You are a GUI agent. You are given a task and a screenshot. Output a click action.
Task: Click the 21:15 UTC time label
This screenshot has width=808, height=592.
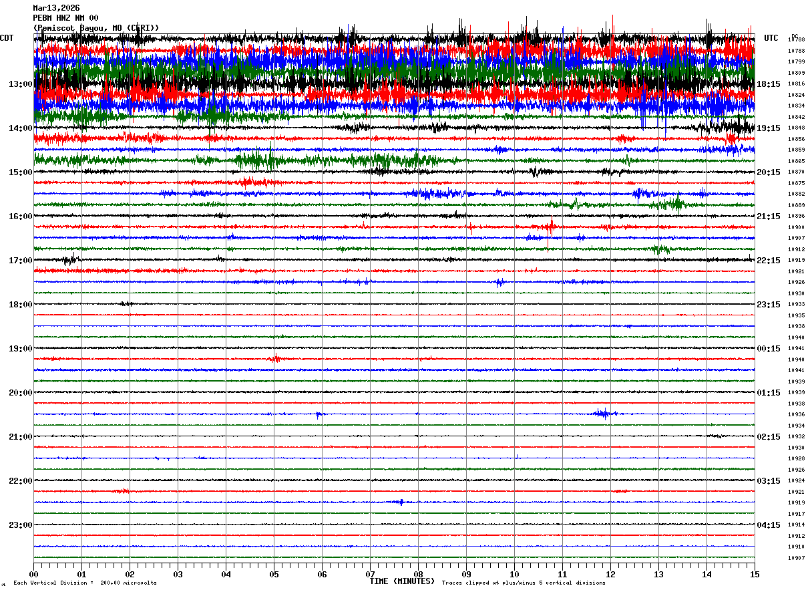[x=769, y=216]
